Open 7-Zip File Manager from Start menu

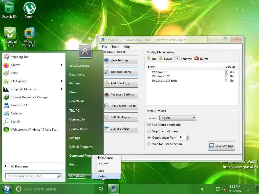click(x=34, y=89)
